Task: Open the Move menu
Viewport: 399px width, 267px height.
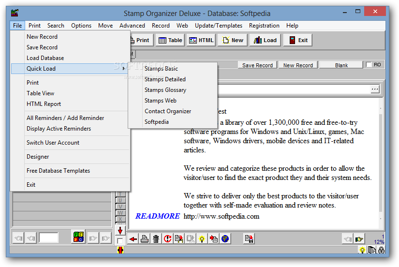Action: [105, 26]
